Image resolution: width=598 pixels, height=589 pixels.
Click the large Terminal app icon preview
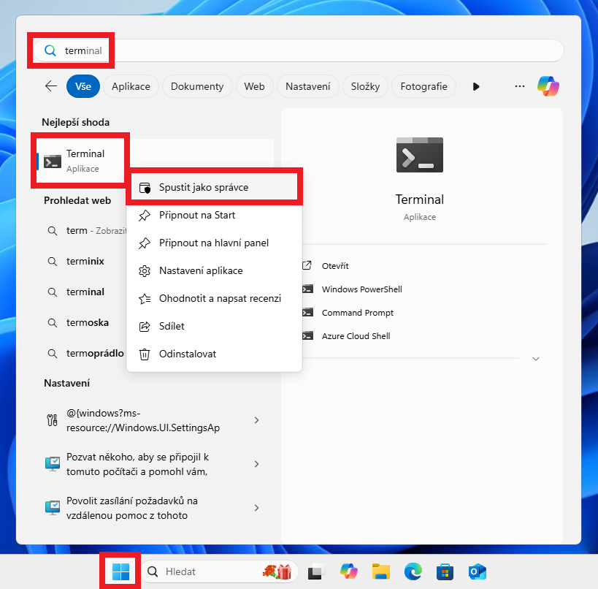click(419, 154)
